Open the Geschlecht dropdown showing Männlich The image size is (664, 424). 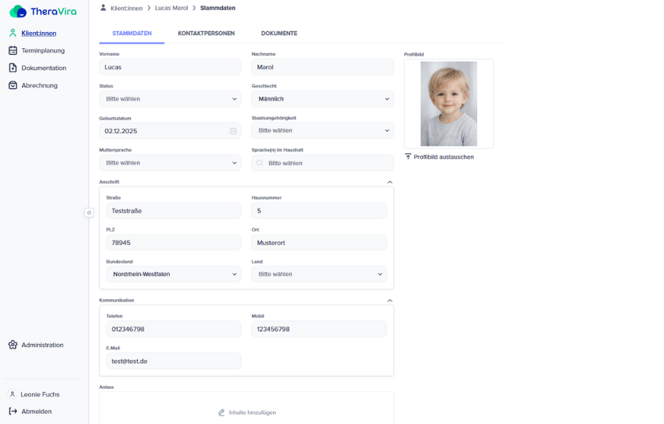[322, 98]
